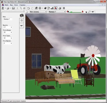
Task: Toggle the 3D image view button
Action: pos(56,8)
